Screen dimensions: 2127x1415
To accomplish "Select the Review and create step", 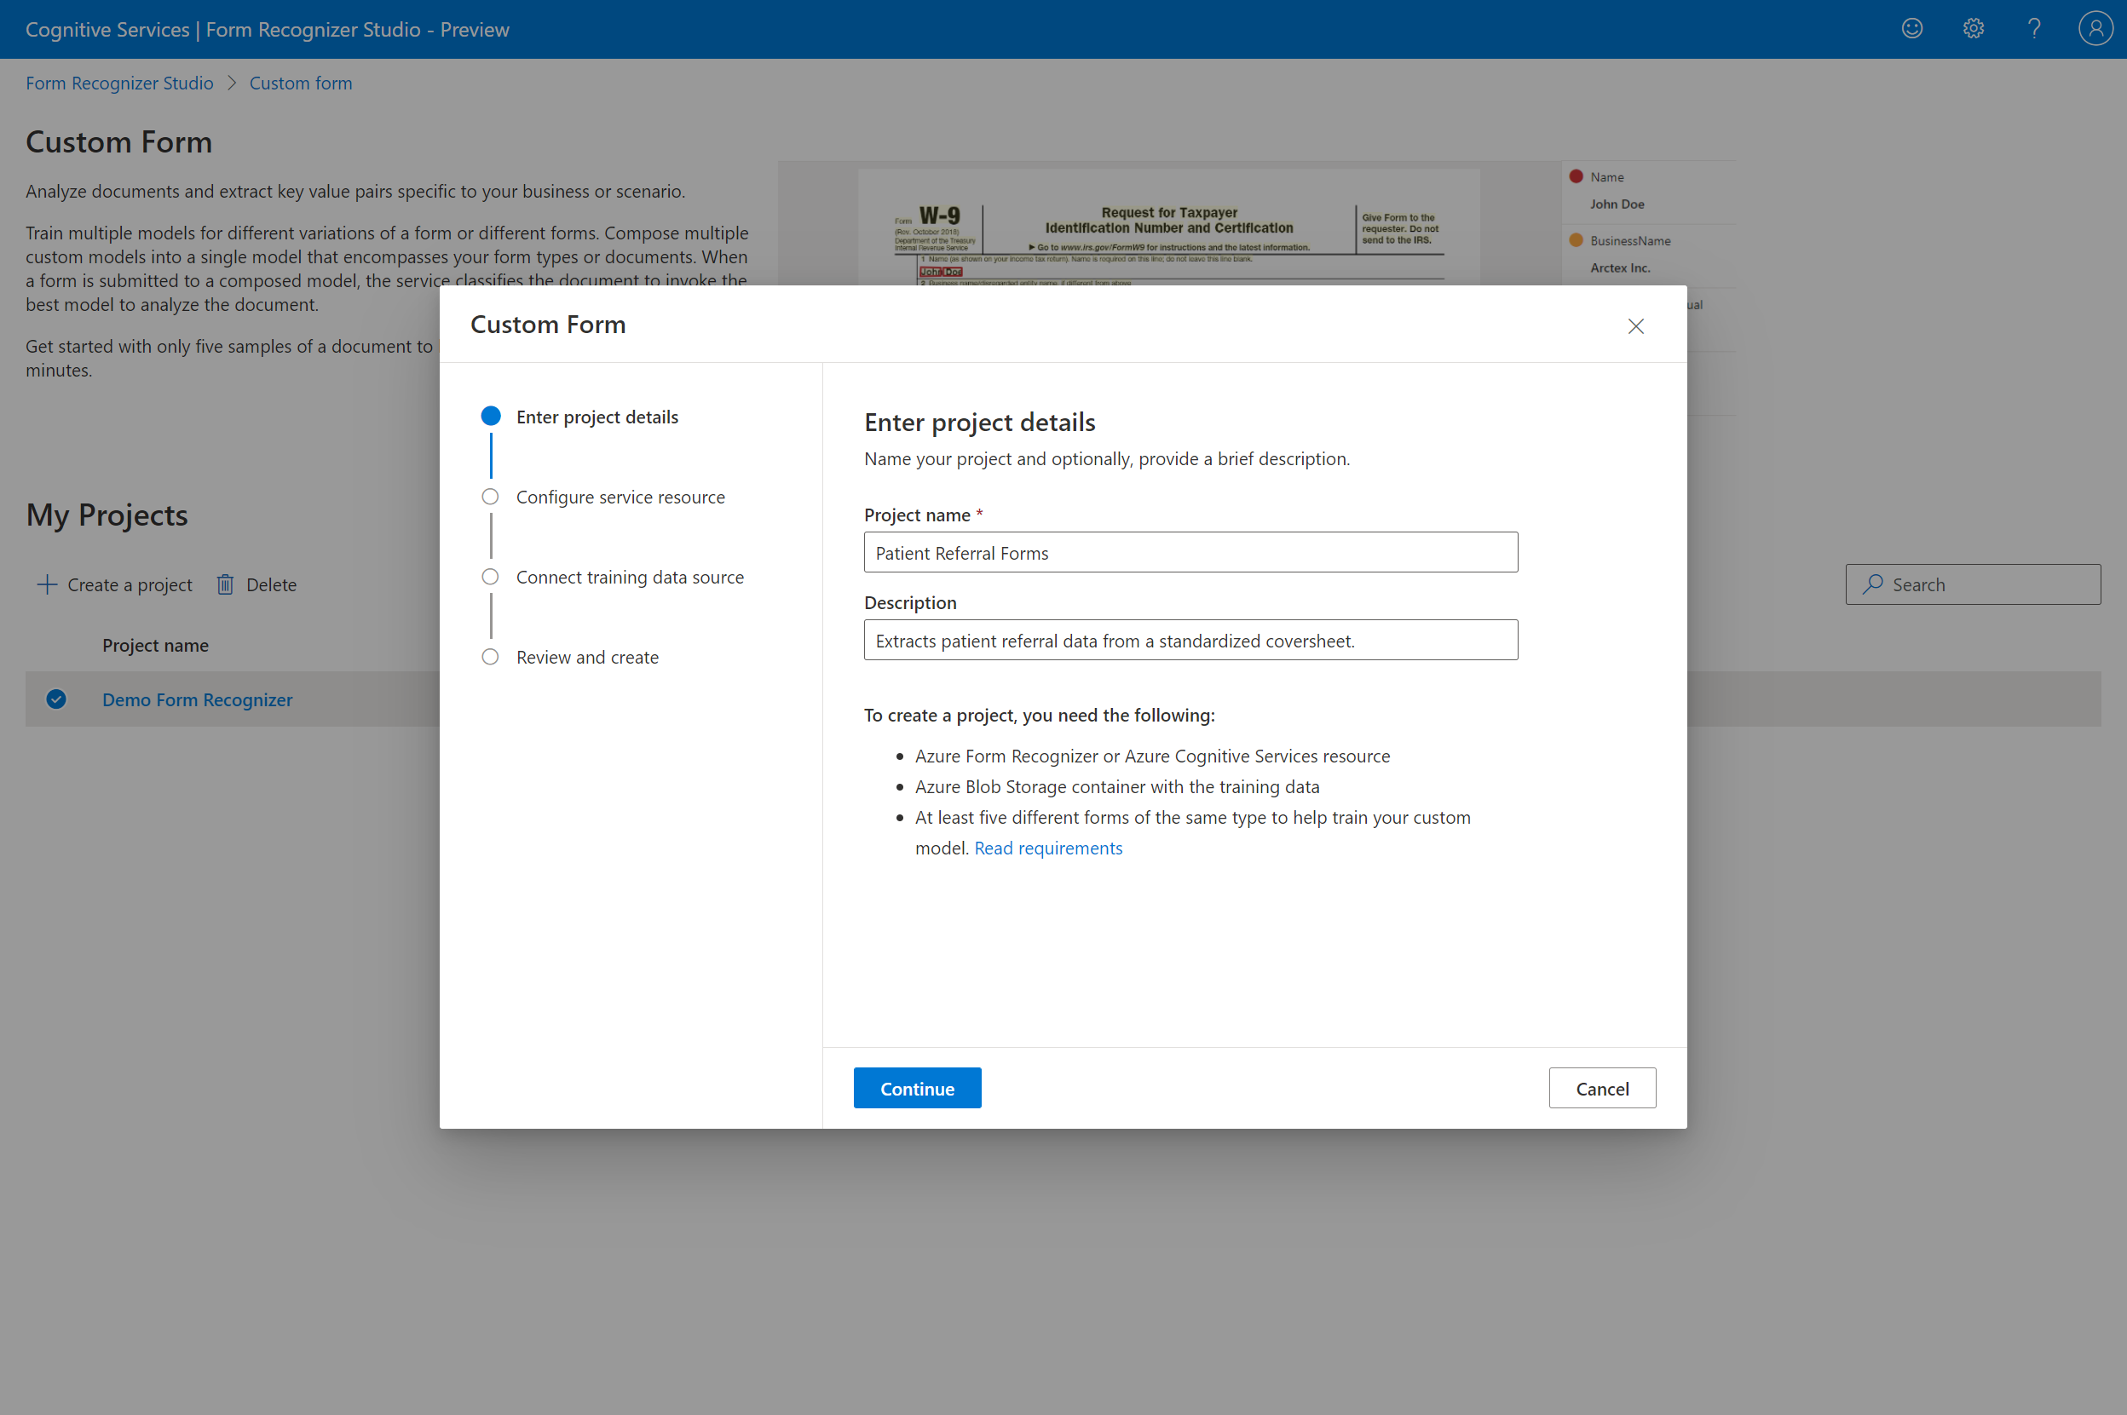I will point(587,657).
